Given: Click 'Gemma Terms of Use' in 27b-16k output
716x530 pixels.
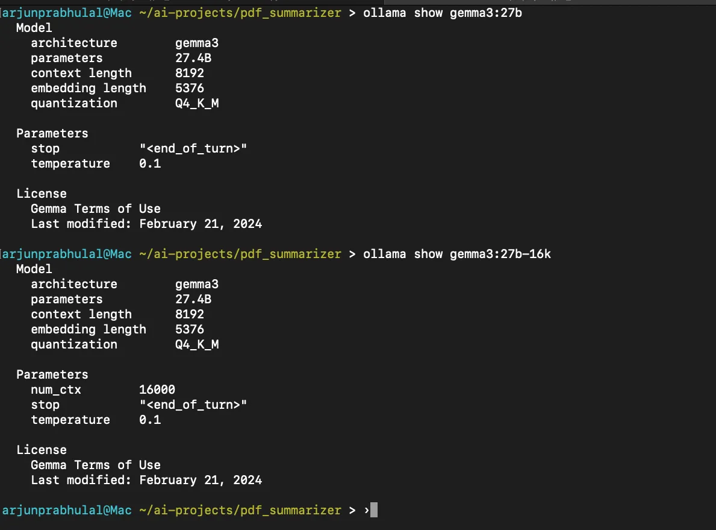Looking at the screenshot, I should (95, 465).
